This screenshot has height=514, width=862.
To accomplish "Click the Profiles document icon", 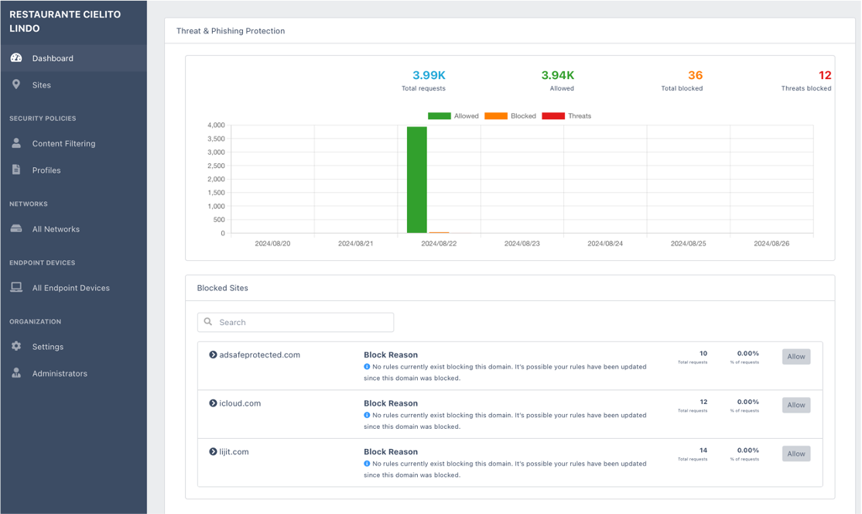I will tap(16, 170).
